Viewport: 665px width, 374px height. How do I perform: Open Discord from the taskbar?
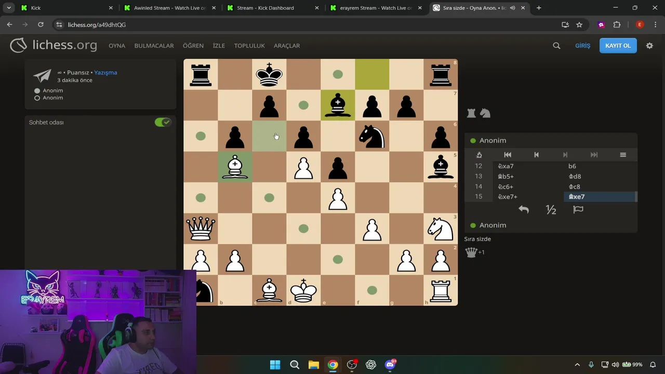(x=390, y=365)
